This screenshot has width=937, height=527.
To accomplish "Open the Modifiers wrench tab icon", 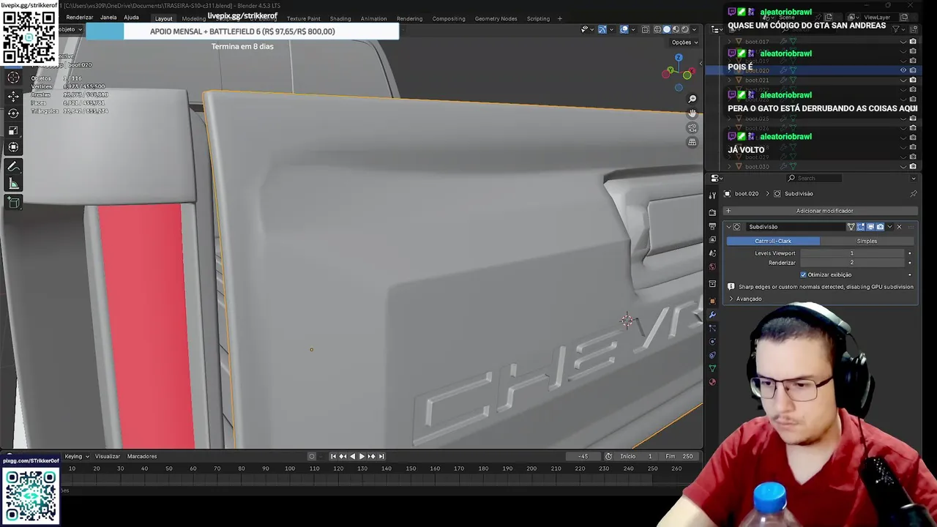I will pos(712,315).
